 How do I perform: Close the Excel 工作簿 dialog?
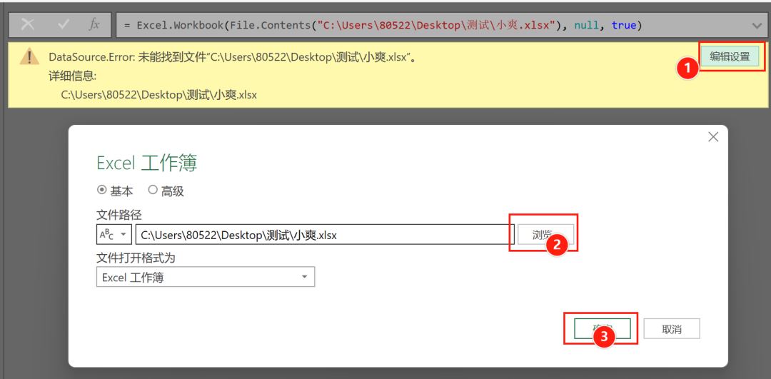pyautogui.click(x=712, y=137)
